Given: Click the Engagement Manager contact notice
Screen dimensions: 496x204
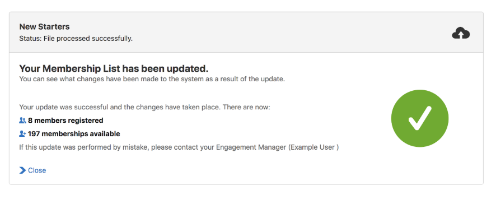Looking at the screenshot, I should point(179,147).
